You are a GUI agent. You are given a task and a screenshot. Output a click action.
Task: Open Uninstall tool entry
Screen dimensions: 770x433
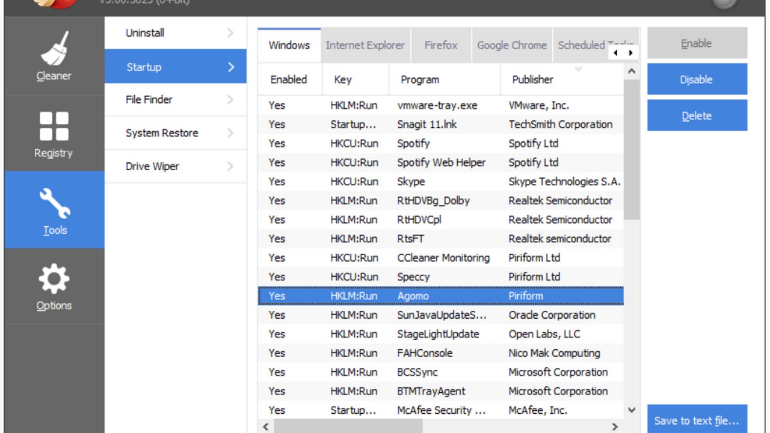(x=176, y=33)
